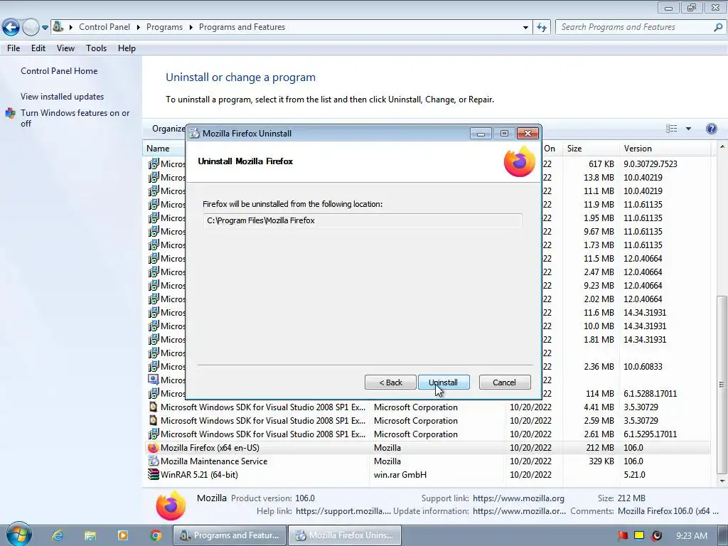This screenshot has height=546, width=728.
Task: Click the search magnifier icon
Action: pos(718,27)
